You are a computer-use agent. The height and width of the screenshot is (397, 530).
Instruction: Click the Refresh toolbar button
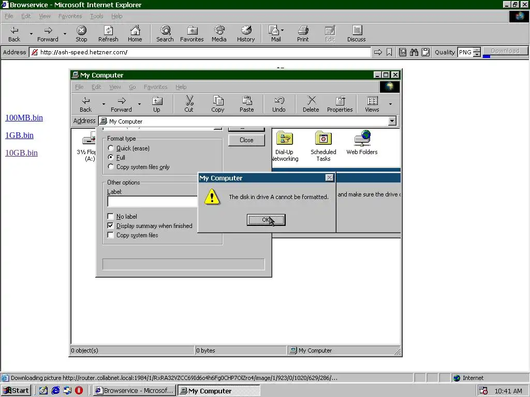pyautogui.click(x=108, y=34)
